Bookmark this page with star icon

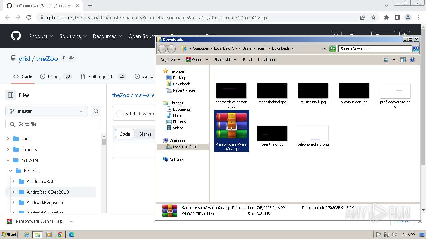(x=373, y=17)
